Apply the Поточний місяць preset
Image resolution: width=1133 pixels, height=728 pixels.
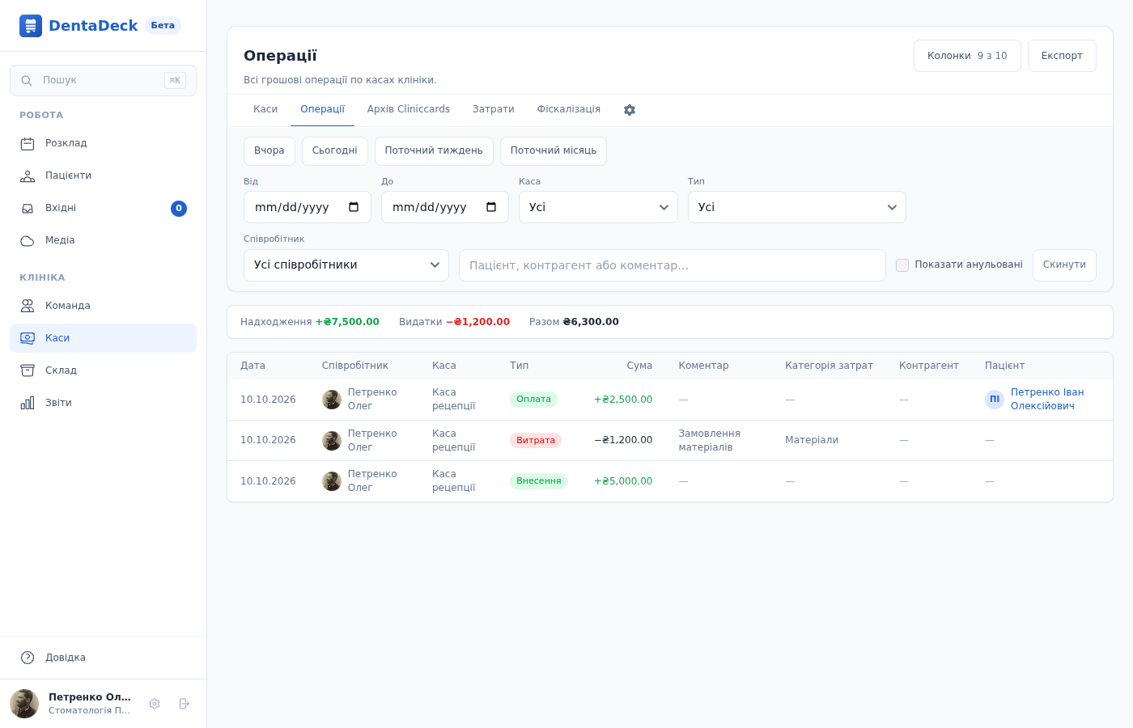pos(554,151)
